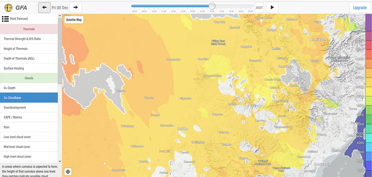Select the Cu Depth layer
The image size is (372, 177).
[x=29, y=88]
